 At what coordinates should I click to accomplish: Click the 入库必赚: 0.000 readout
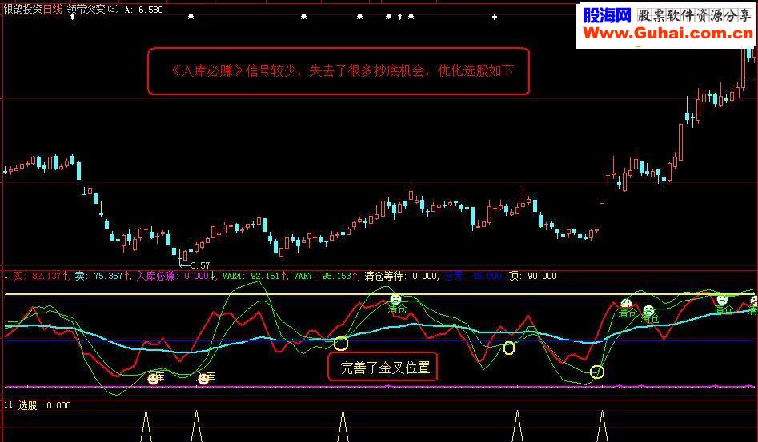(176, 276)
